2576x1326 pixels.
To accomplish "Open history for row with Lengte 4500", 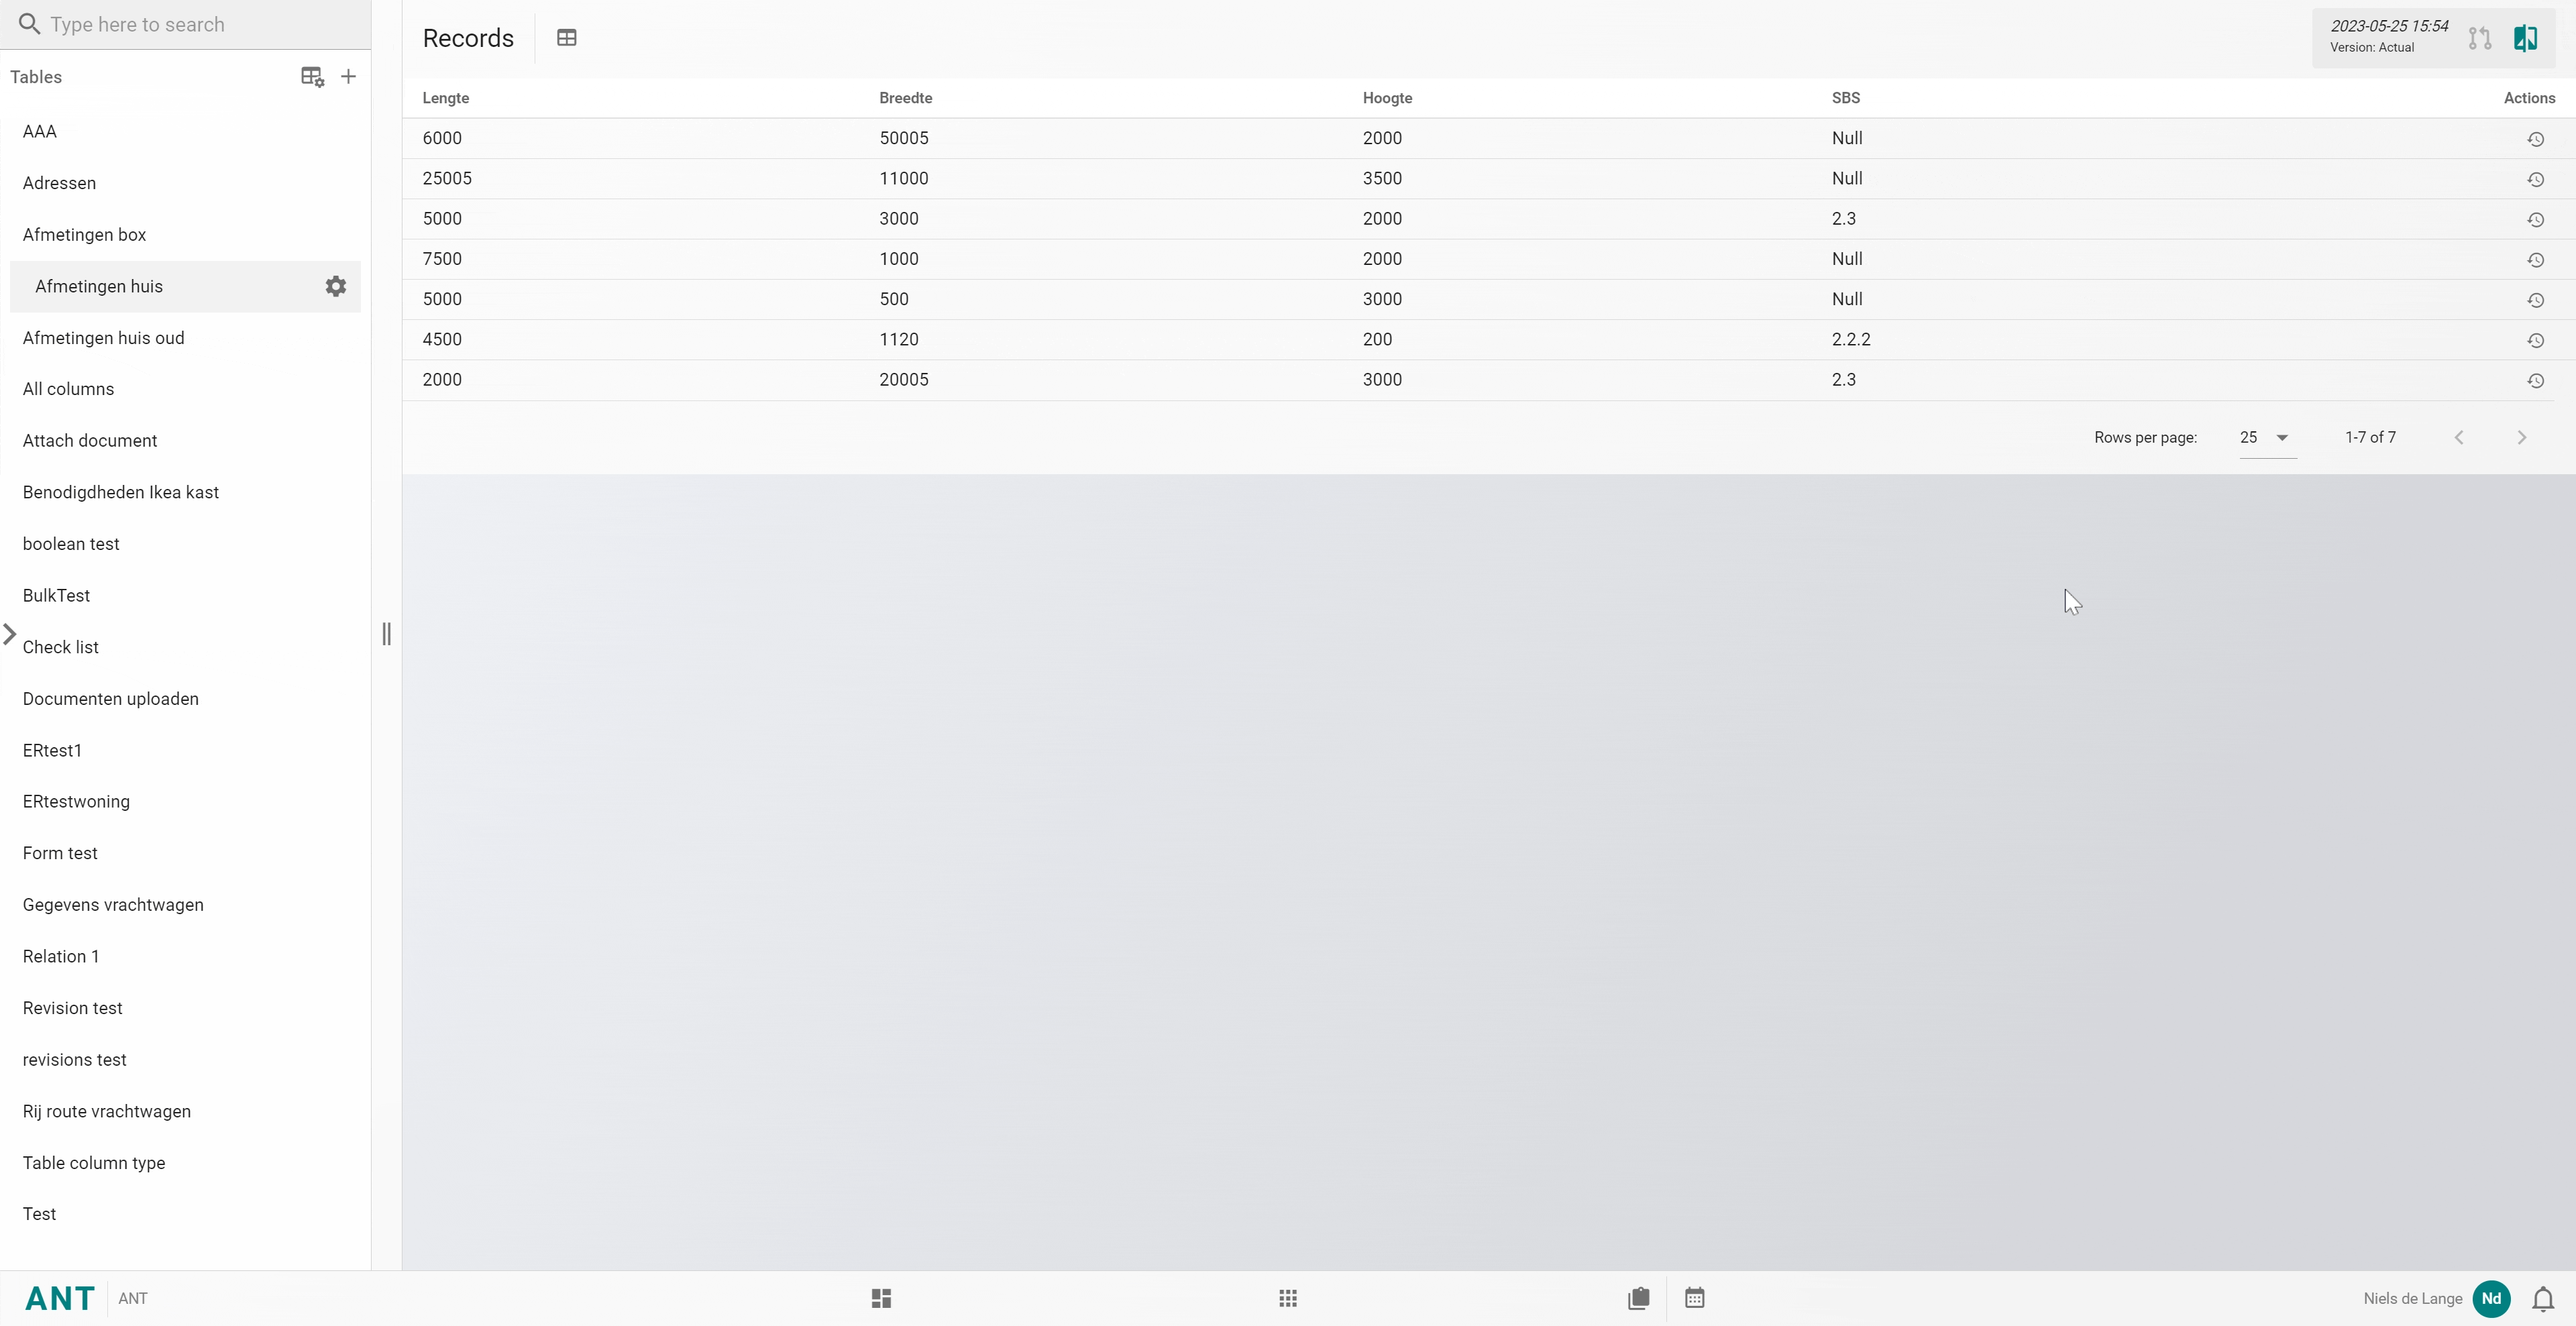I will pos(2535,340).
